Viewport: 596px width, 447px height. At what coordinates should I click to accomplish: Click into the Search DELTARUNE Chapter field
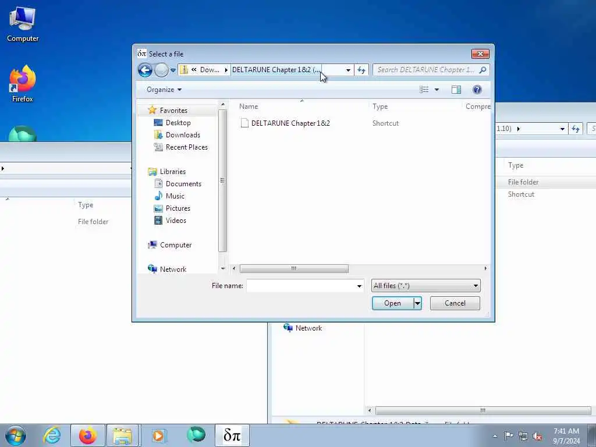pos(425,70)
